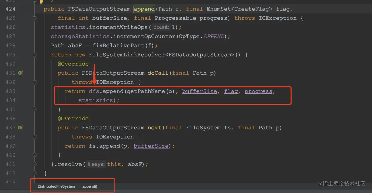This screenshot has width=372, height=193.
Task: Click line number 433 in the gutter
Action: [10, 91]
